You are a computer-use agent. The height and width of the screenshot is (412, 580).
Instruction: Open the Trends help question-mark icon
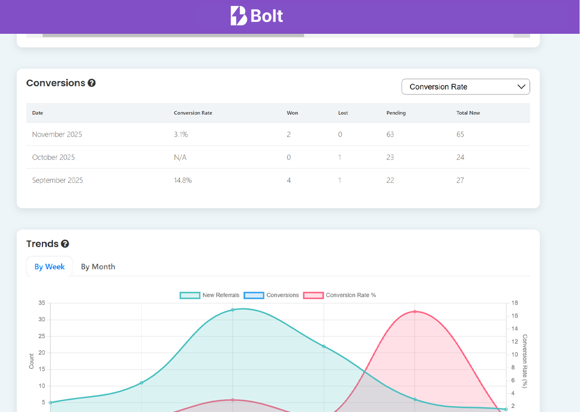(65, 244)
